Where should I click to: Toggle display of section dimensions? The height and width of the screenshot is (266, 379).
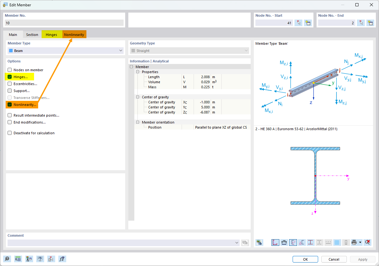point(284,242)
